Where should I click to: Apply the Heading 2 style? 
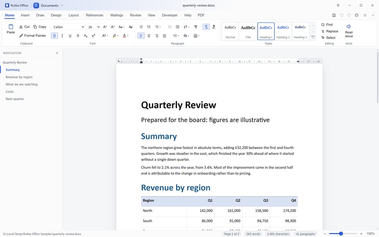(283, 31)
